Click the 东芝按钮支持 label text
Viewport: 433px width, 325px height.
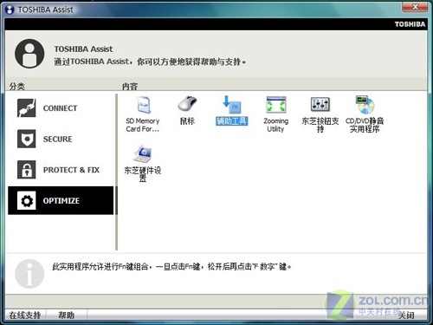320,125
